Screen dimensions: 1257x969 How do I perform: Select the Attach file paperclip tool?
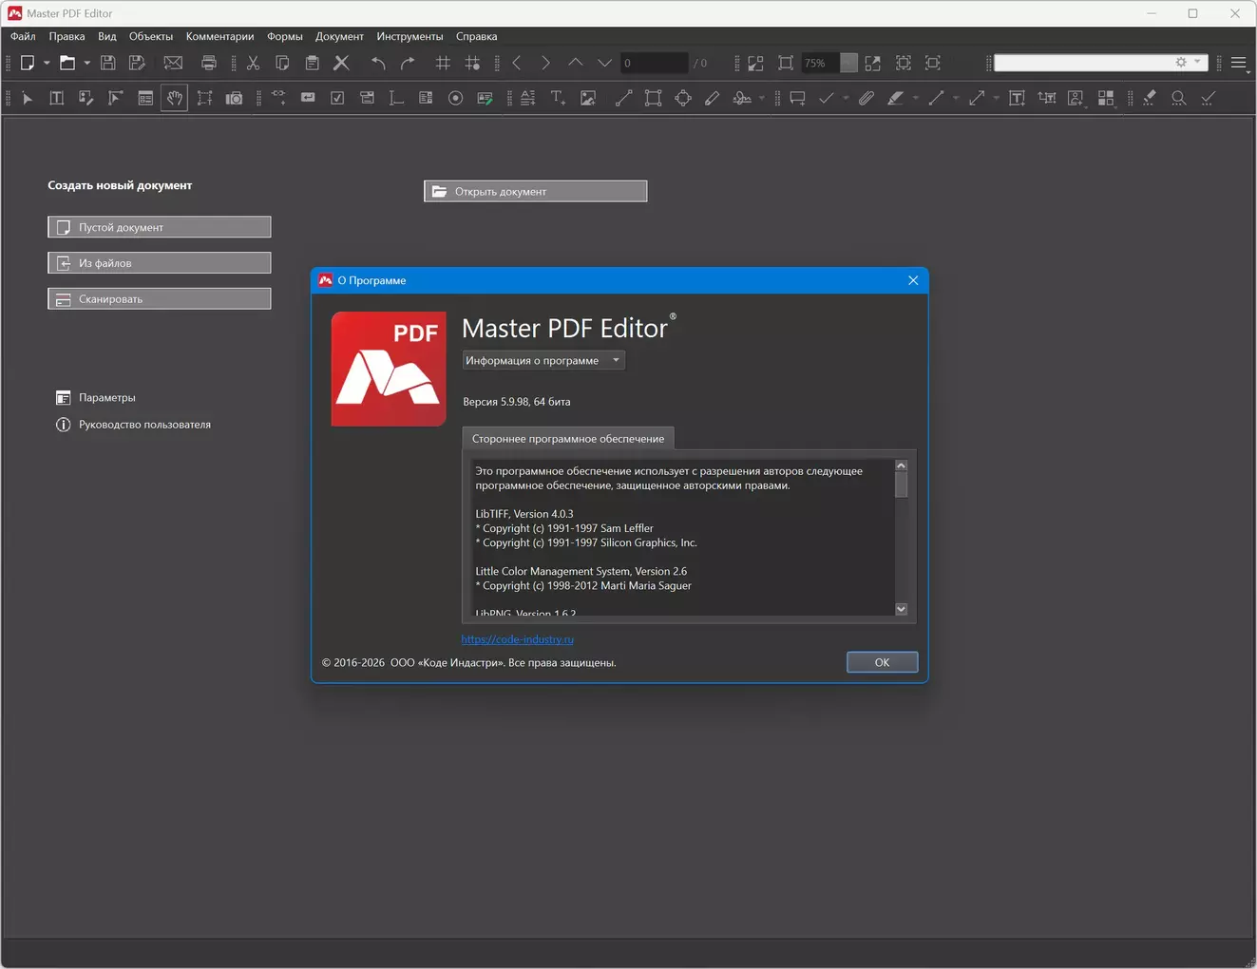click(x=866, y=98)
